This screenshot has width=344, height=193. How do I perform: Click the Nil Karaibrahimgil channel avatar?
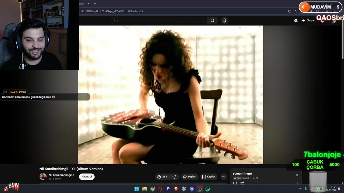43,176
